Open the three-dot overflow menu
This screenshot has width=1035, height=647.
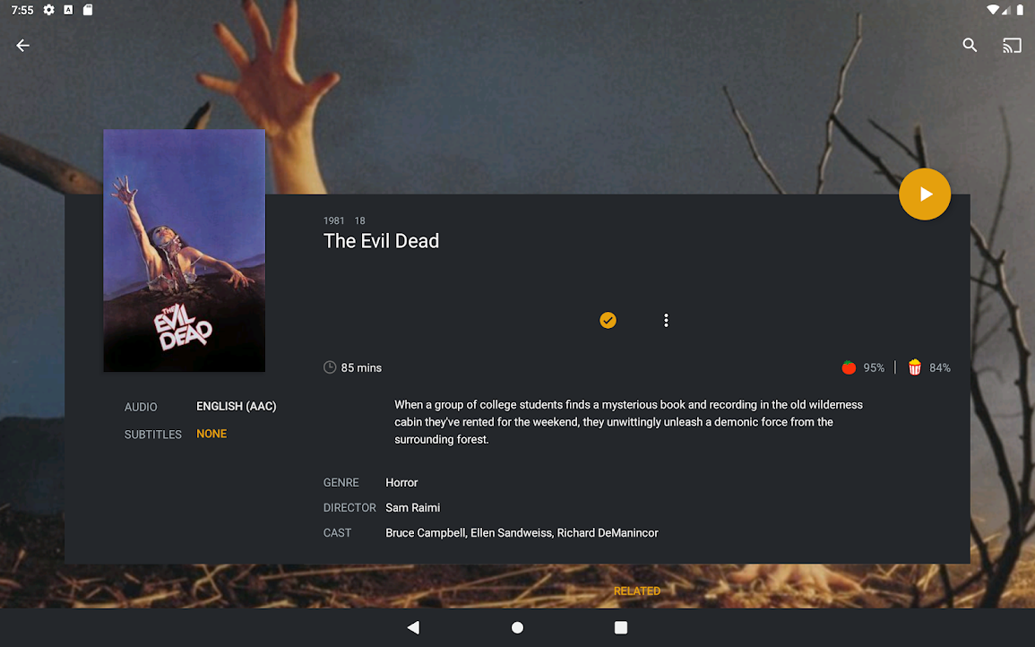pyautogui.click(x=666, y=320)
